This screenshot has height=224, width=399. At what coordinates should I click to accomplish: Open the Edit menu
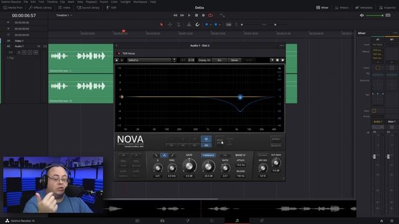[x=33, y=2]
